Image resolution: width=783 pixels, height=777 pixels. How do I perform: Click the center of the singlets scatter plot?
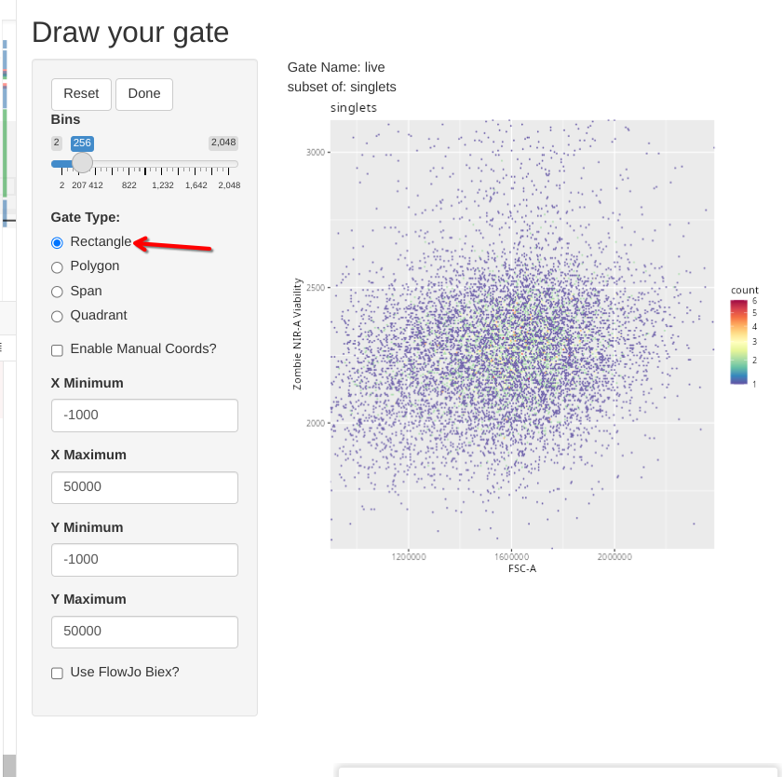(x=522, y=334)
